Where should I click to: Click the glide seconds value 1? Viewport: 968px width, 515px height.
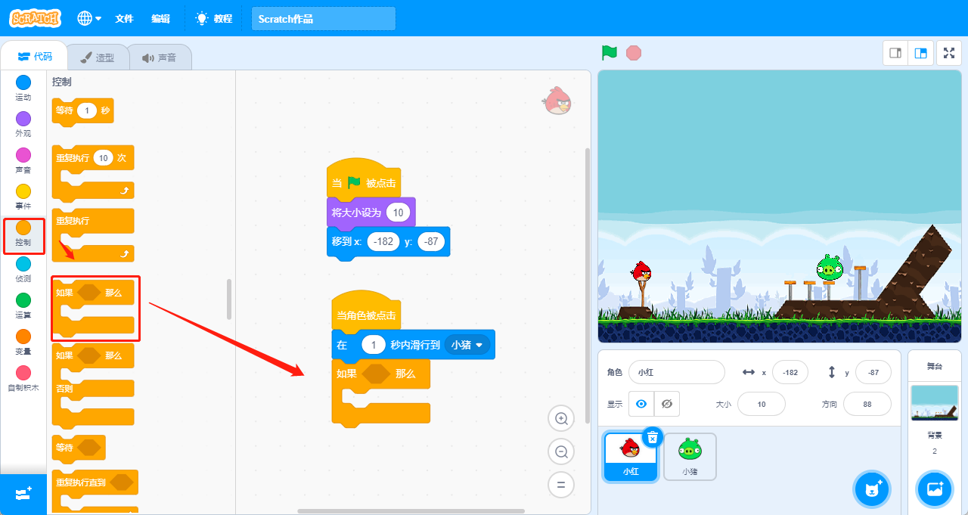[374, 345]
